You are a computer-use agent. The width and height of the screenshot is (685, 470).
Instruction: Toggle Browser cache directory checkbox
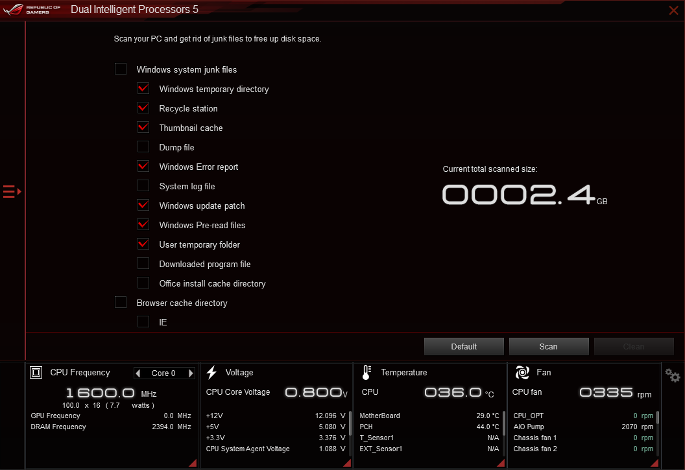point(121,303)
